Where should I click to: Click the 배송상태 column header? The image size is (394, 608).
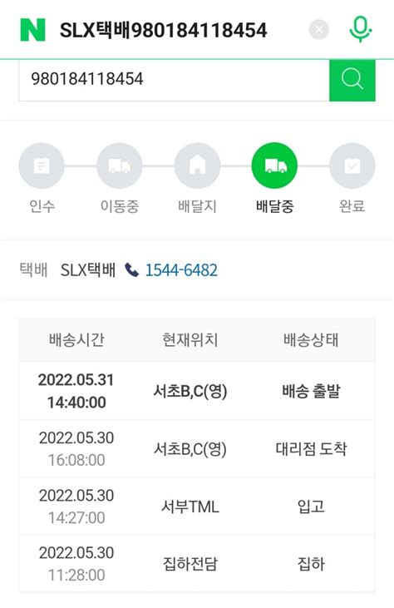311,339
